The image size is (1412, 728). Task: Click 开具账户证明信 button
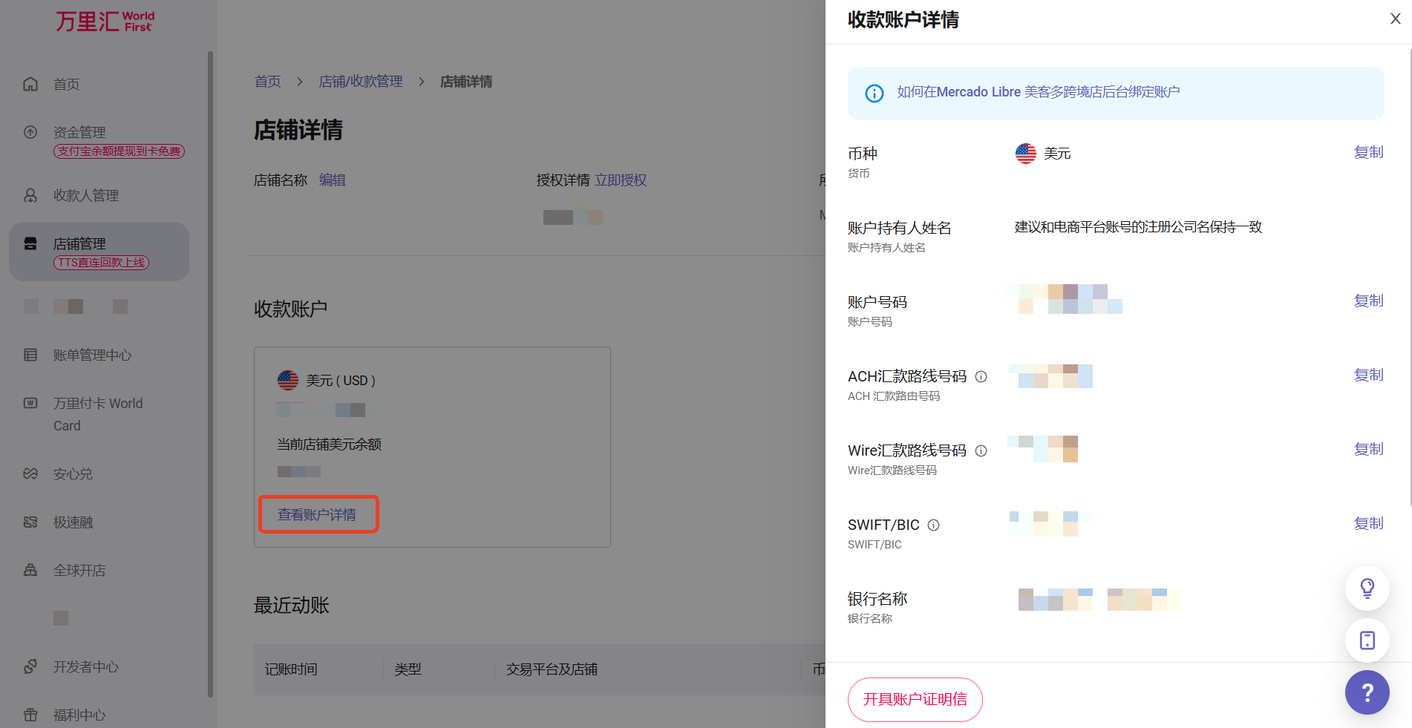pyautogui.click(x=915, y=699)
